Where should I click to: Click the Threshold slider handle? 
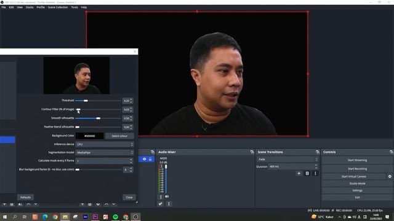tap(86, 101)
